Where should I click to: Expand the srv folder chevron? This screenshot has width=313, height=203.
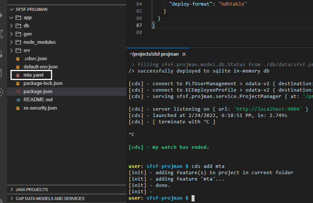pos(11,50)
